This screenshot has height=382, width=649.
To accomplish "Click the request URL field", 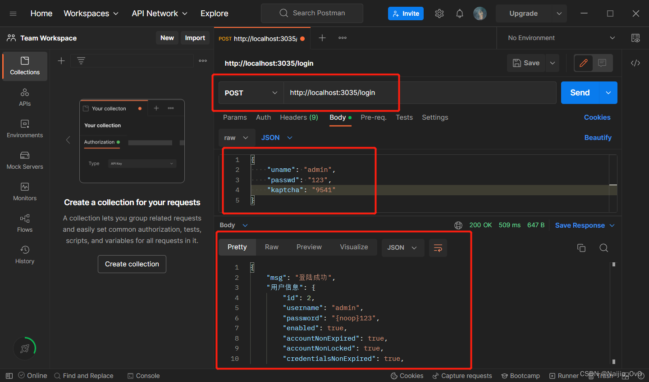I will [420, 93].
